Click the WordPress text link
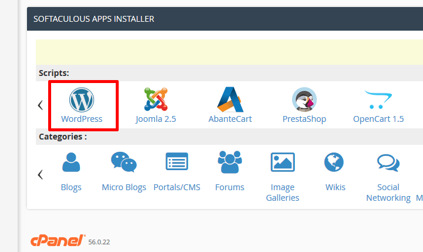Viewport: 423px width, 252px height. tap(82, 119)
